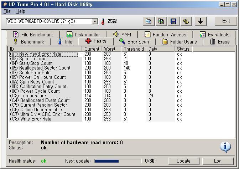Viewport: 239px width, 169px height.
Task: Switch to the Random Access tab
Action: tap(165, 35)
